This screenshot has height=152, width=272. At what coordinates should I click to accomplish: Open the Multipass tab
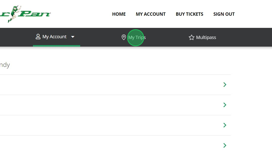[x=206, y=37]
